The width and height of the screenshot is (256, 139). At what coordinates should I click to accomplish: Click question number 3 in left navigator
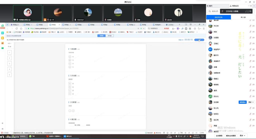[9, 64]
